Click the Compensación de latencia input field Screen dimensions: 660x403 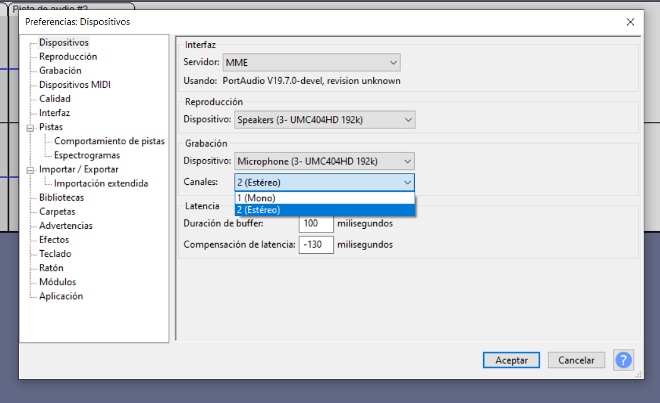click(x=316, y=244)
